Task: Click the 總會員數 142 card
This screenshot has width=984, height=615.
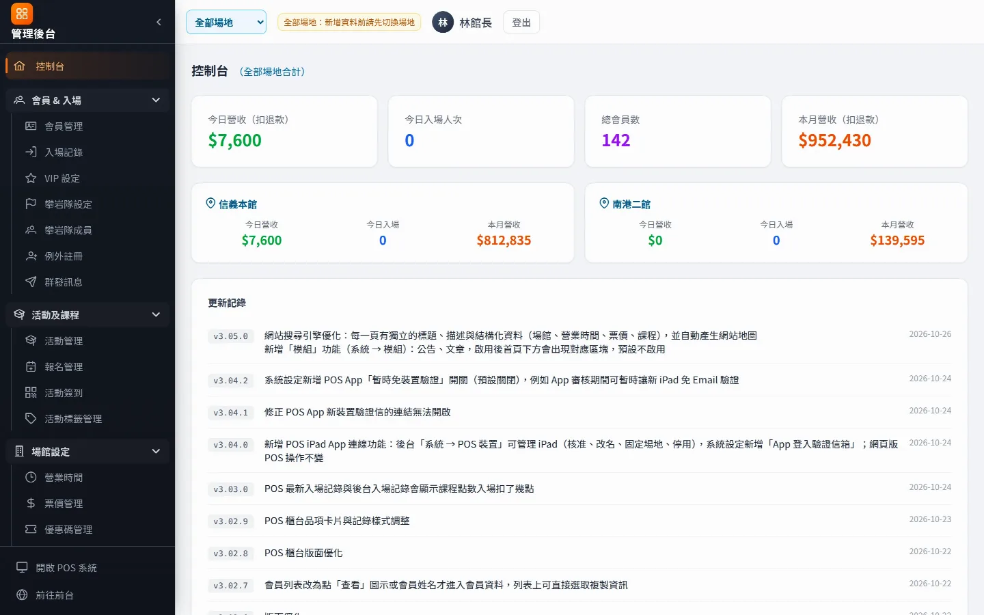Action: [x=678, y=131]
